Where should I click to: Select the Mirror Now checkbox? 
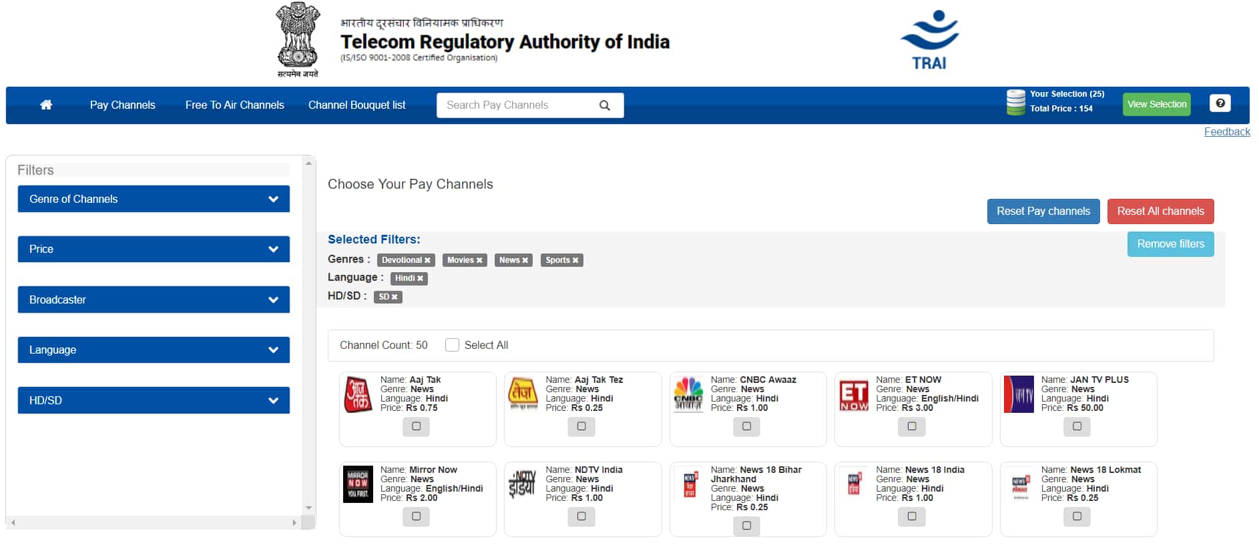[x=416, y=516]
